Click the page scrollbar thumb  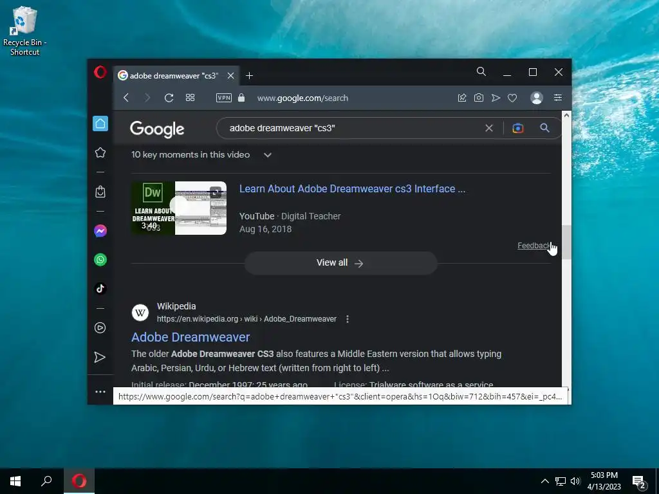[x=566, y=242]
